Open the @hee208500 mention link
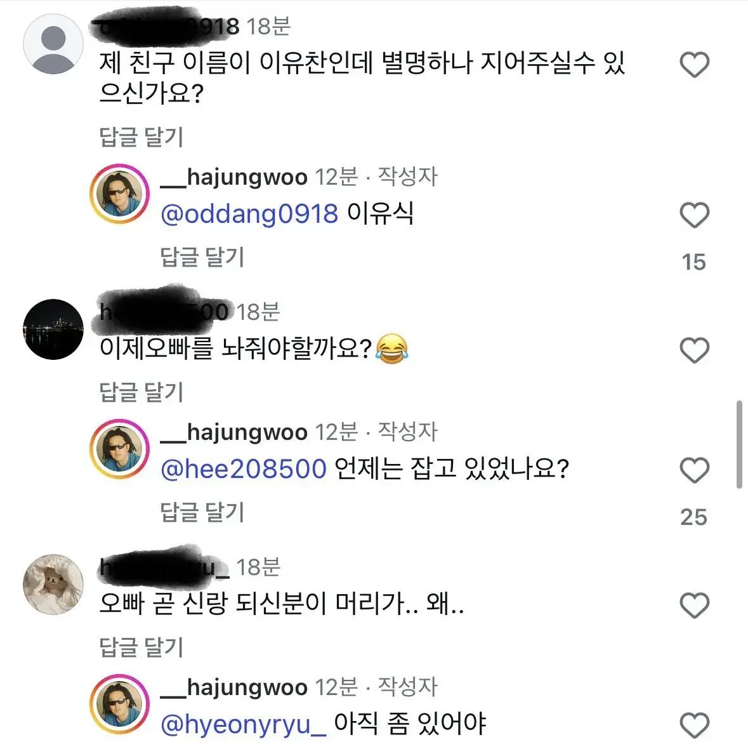The width and height of the screenshot is (748, 749). [244, 469]
